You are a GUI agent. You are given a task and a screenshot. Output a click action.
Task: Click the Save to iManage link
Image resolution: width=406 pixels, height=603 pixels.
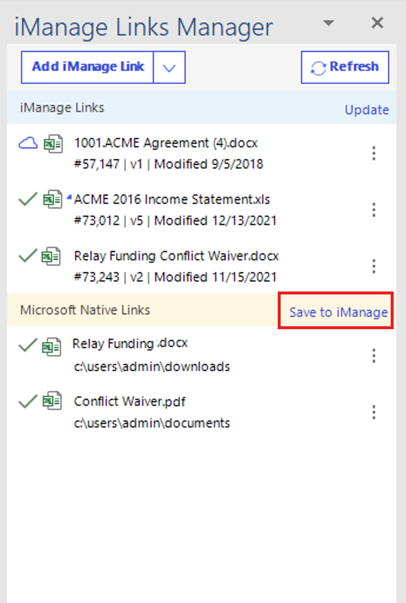338,312
